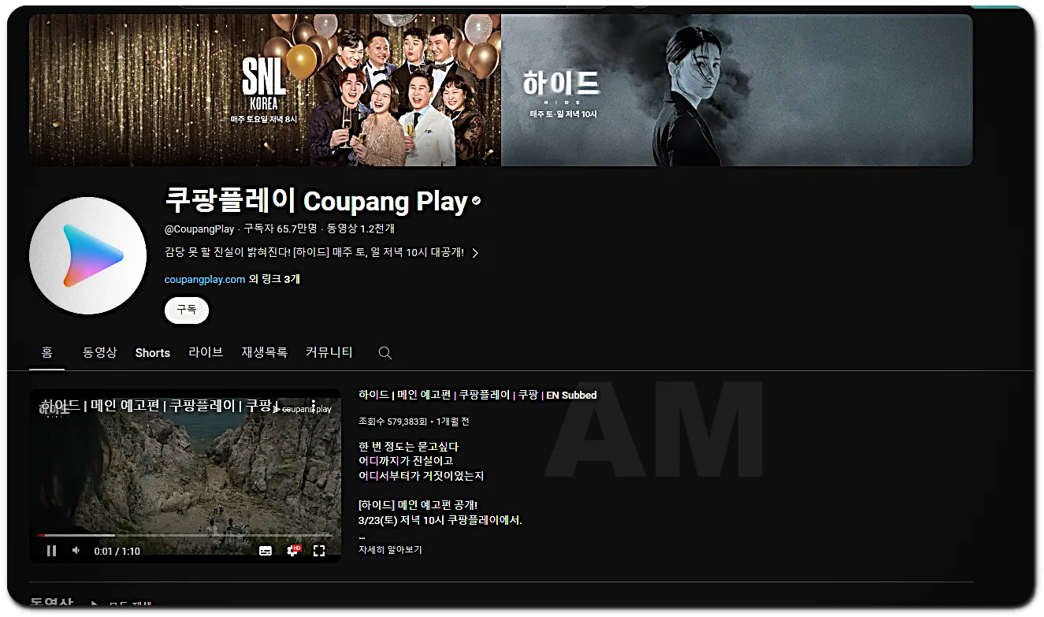Click the Coupang Play channel avatar
This screenshot has width=1044, height=617.
88,255
